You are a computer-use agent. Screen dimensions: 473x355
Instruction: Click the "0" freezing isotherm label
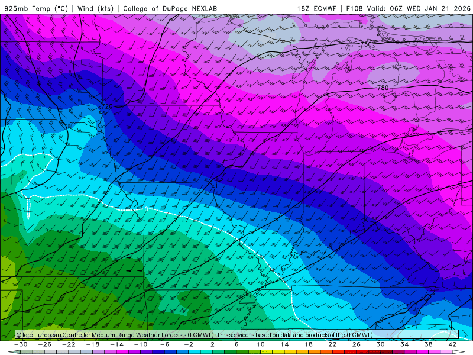pos(146,209)
